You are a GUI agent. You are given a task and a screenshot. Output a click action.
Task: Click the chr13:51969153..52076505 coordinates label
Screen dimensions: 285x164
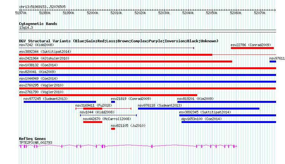coord(42,7)
